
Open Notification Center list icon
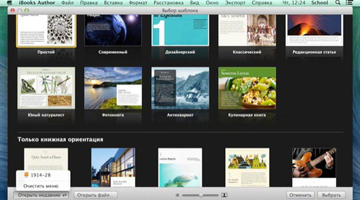(x=349, y=3)
